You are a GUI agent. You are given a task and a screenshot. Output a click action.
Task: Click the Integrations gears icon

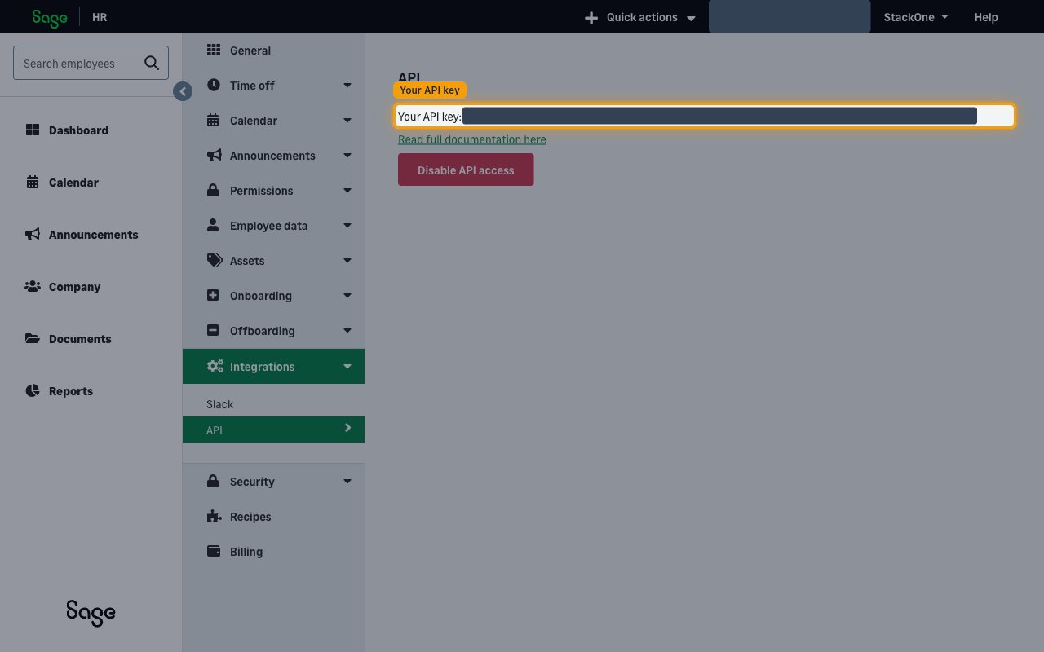tap(215, 367)
